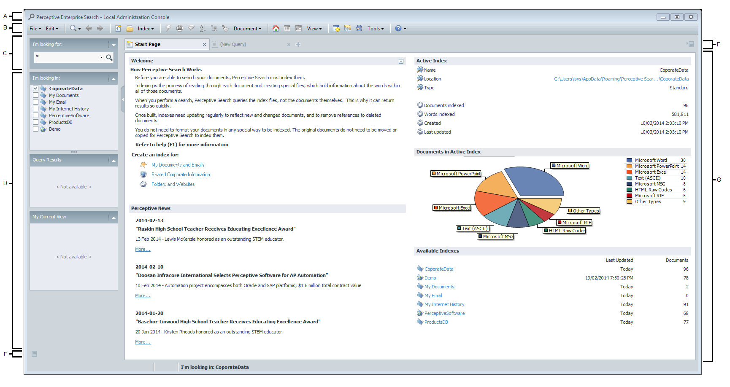Check the Demo index checkbox
The image size is (730, 387).
[x=36, y=129]
